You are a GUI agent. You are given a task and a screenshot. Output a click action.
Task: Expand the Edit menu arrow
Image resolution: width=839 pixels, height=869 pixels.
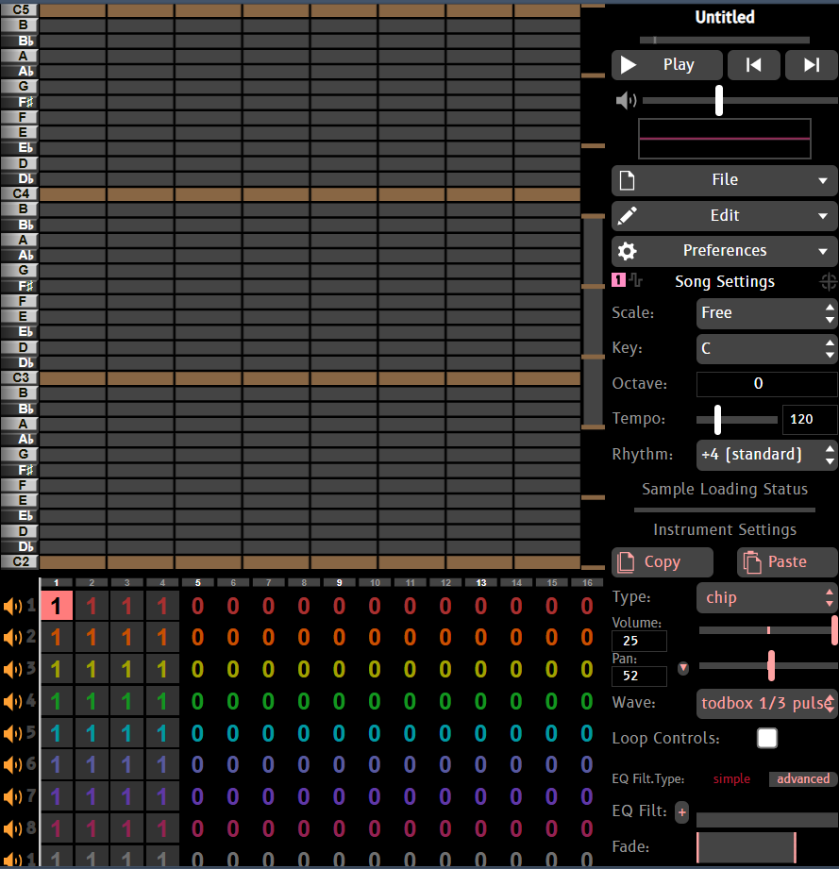pos(823,216)
